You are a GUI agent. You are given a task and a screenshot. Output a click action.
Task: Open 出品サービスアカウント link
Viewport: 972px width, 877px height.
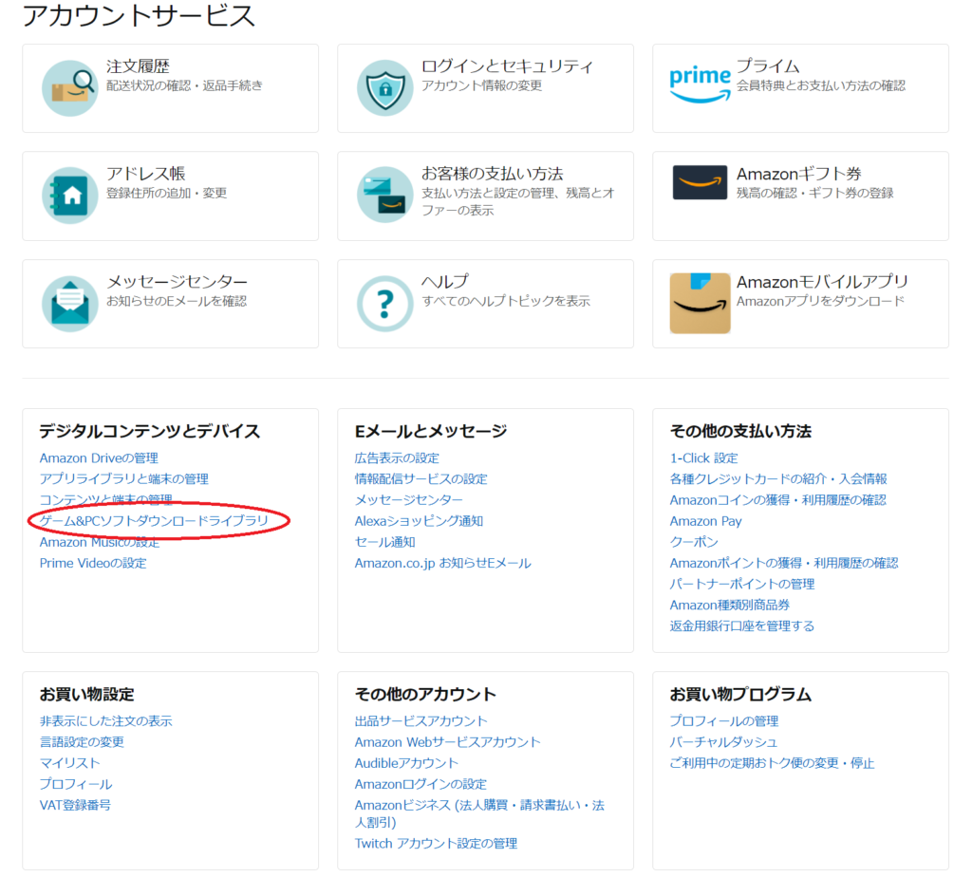421,720
